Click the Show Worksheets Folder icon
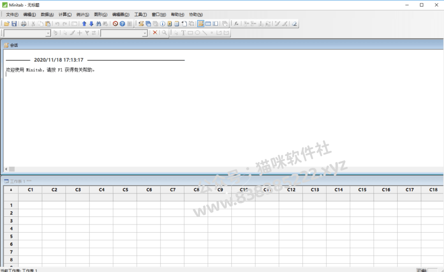444x272 pixels. [x=148, y=24]
